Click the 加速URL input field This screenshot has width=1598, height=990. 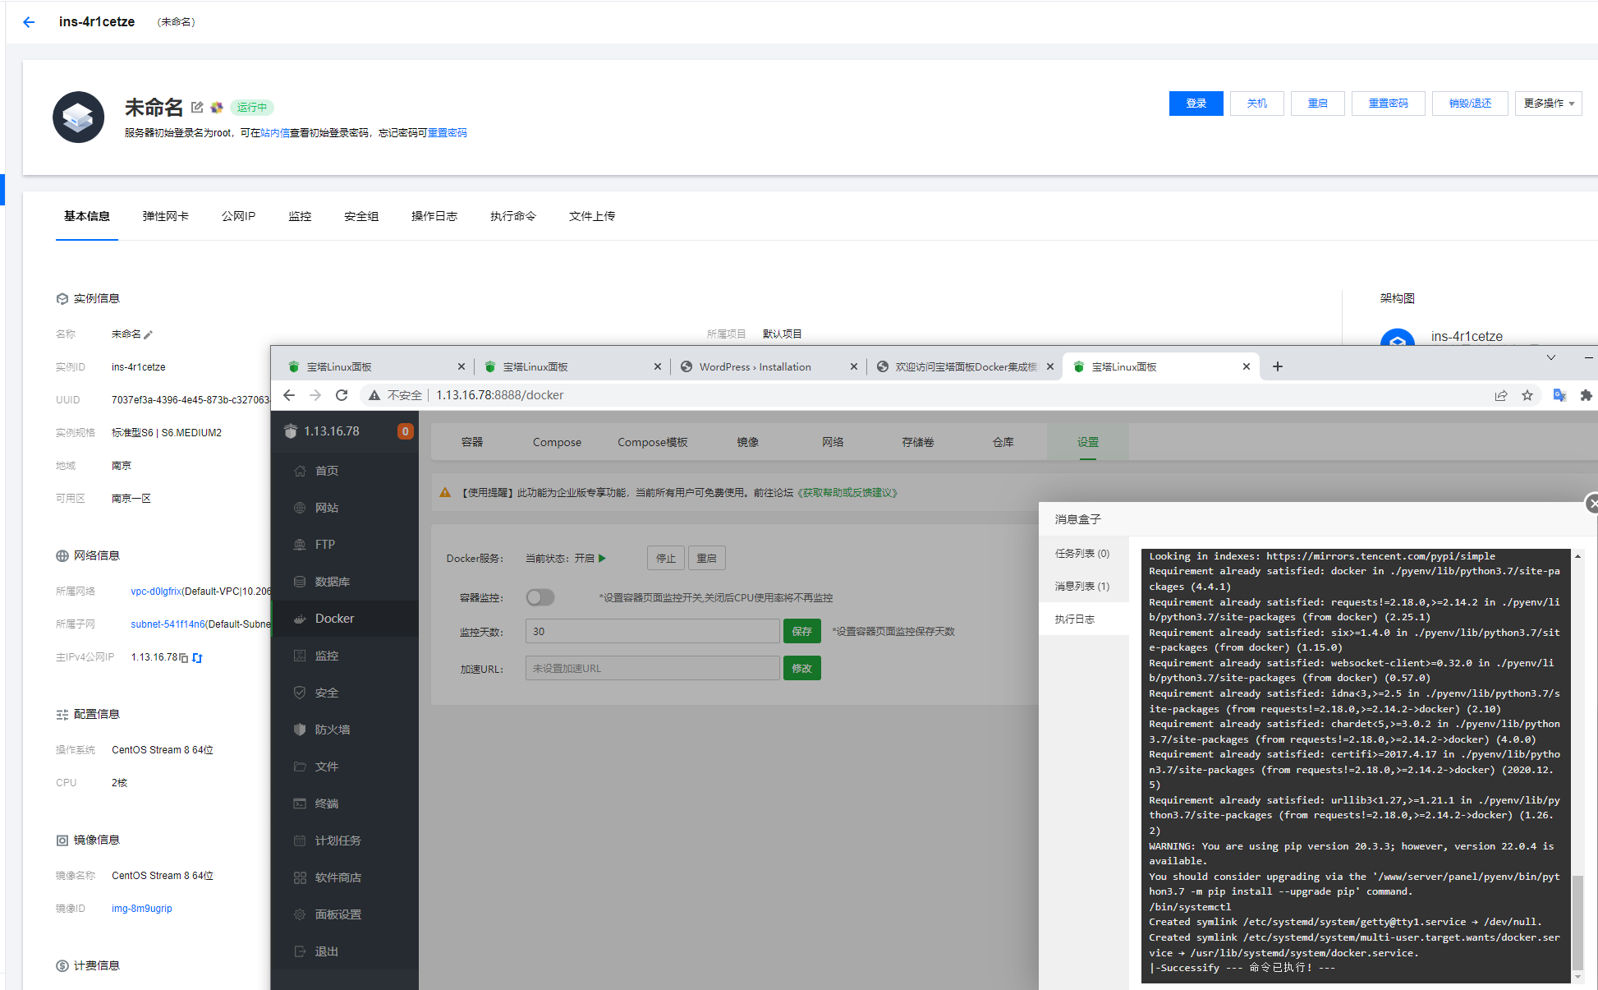point(653,668)
